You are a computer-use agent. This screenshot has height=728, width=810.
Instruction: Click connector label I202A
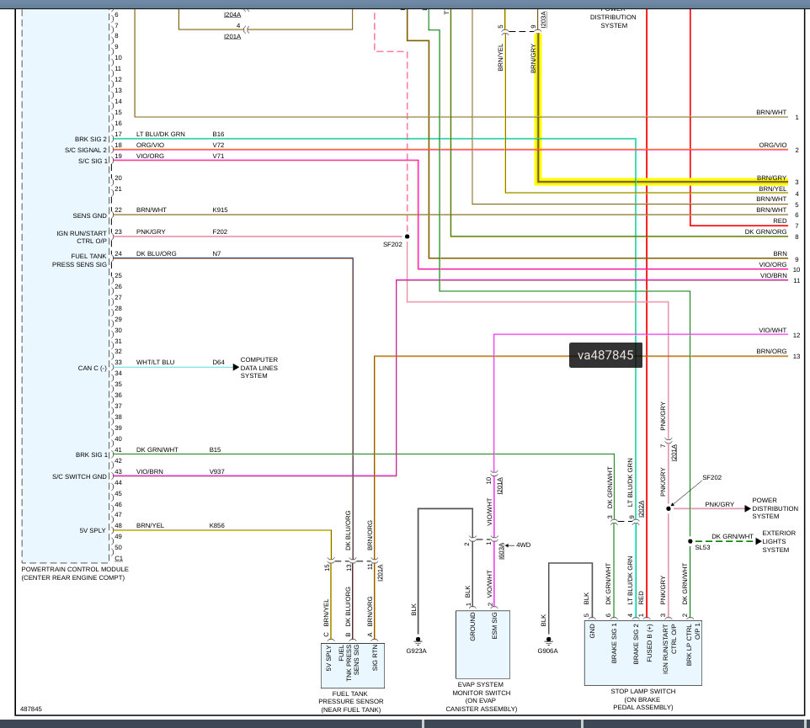pos(641,509)
